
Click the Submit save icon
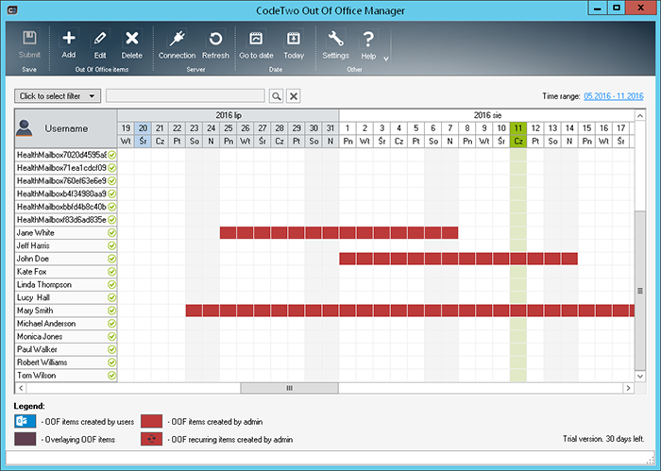[29, 43]
